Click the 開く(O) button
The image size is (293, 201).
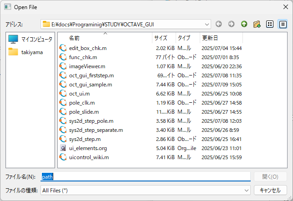[270, 177]
